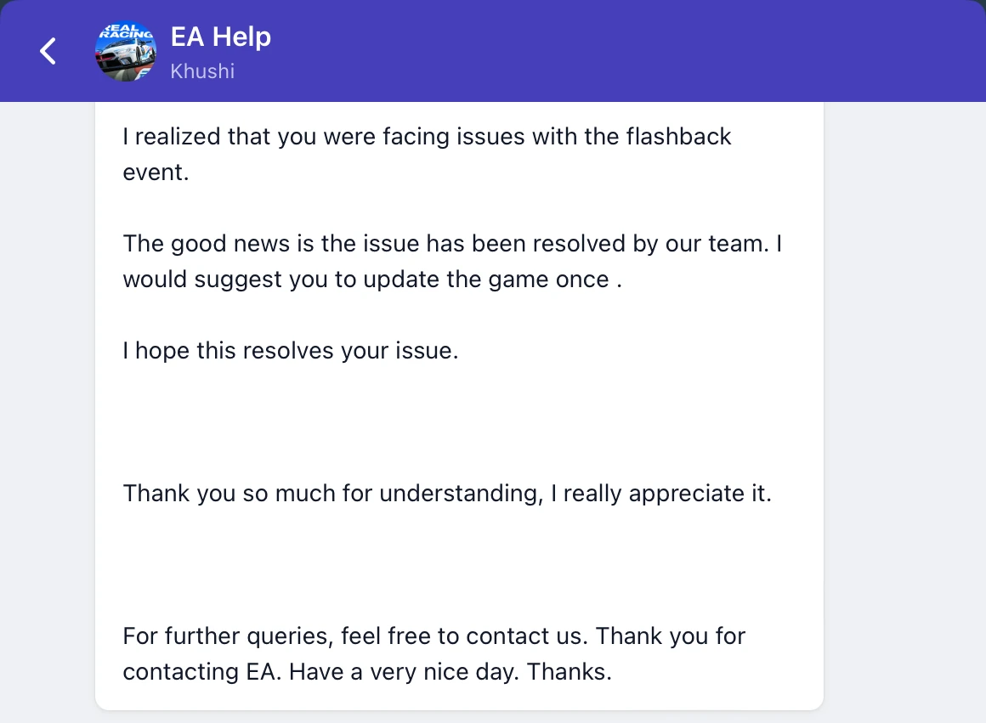This screenshot has height=723, width=986.
Task: Click the left-pointing navigation arrow
Action: [x=48, y=51]
